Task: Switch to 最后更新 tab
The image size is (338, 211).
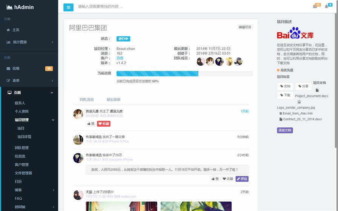Action: pyautogui.click(x=114, y=99)
